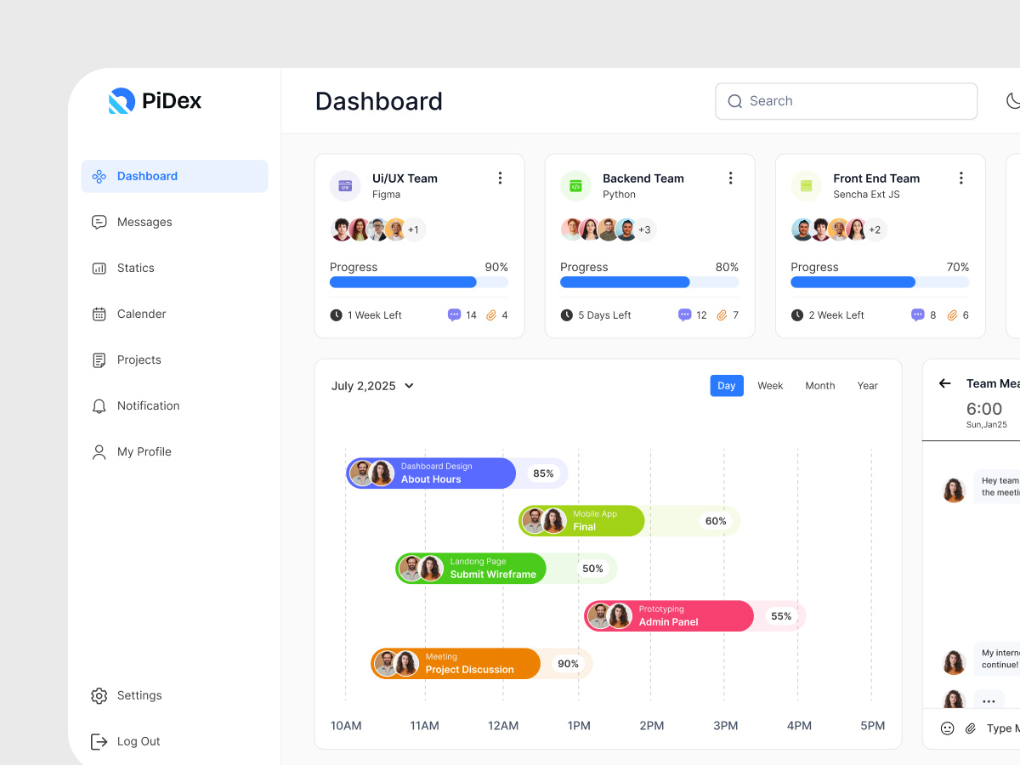
Task: Open options menu for the Backend Team card
Action: point(730,178)
